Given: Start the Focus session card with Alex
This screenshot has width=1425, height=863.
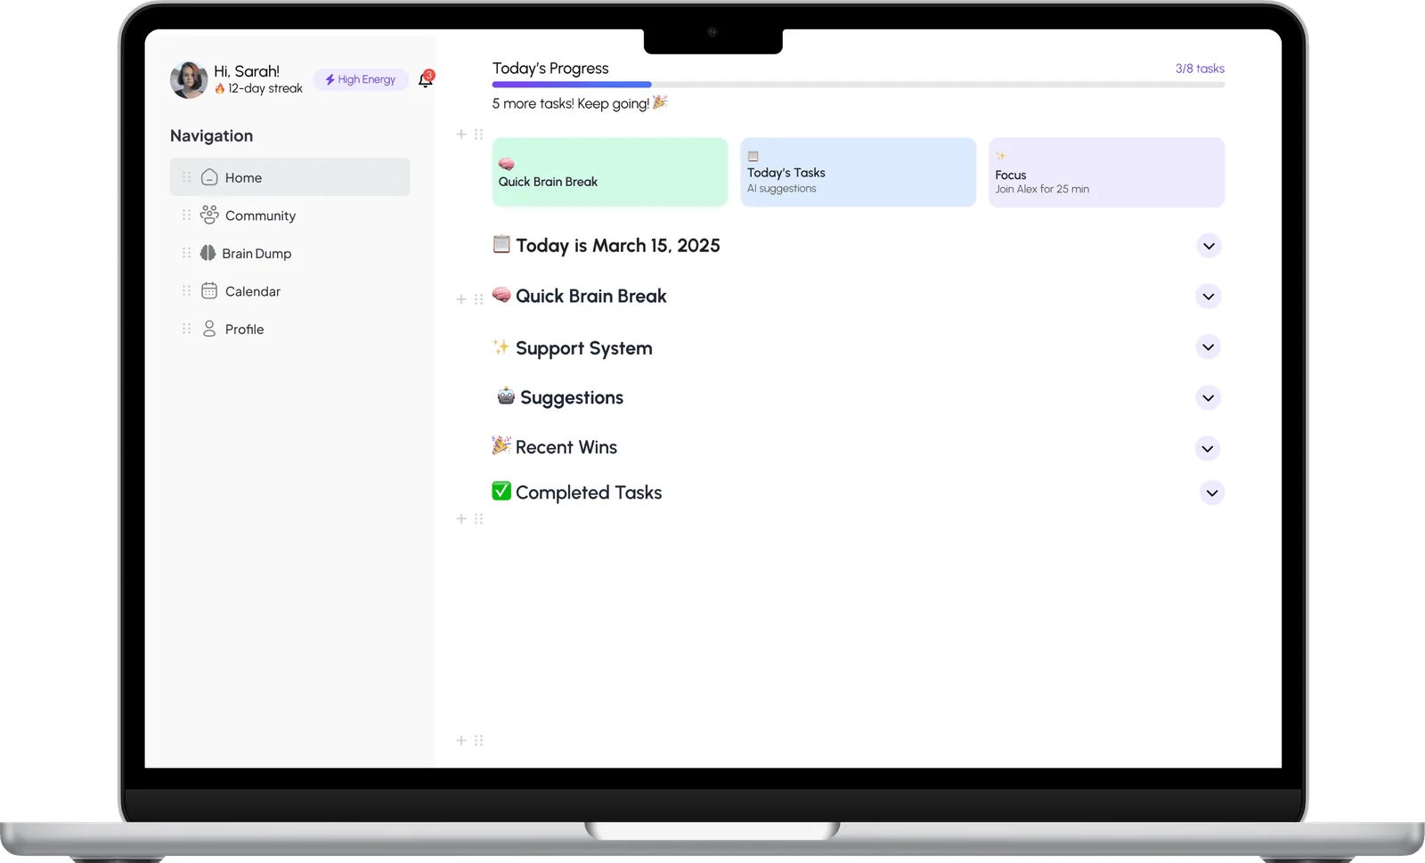Looking at the screenshot, I should tap(1107, 172).
